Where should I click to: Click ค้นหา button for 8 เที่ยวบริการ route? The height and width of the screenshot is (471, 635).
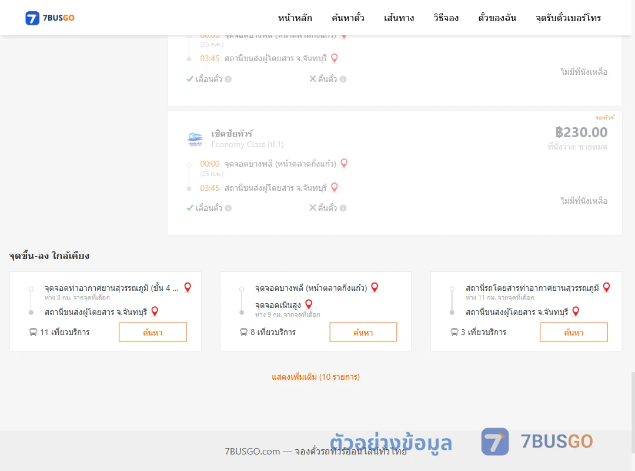(x=363, y=332)
